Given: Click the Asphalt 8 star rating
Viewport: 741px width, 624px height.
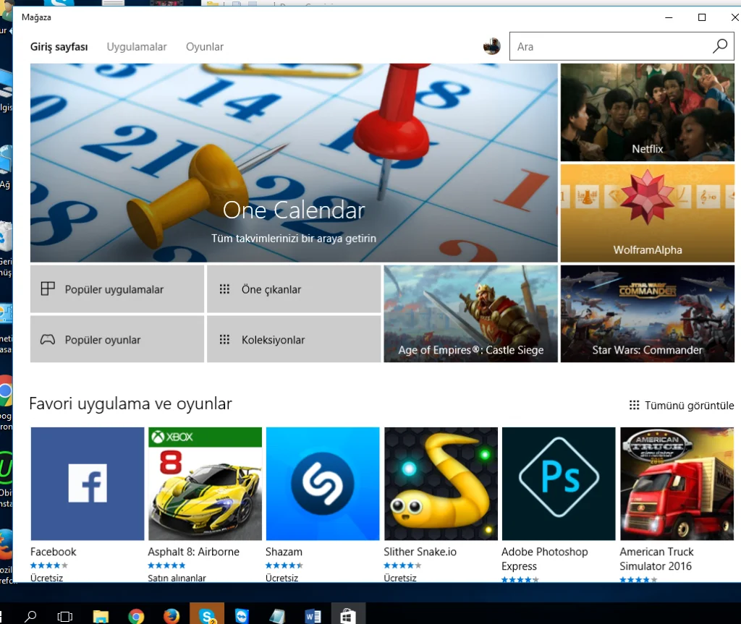Looking at the screenshot, I should pyautogui.click(x=167, y=565).
